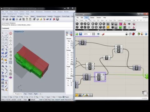Save document using blue floppy icon in Grasshopper
Screen dimensions: 150x112
pos(81,34)
